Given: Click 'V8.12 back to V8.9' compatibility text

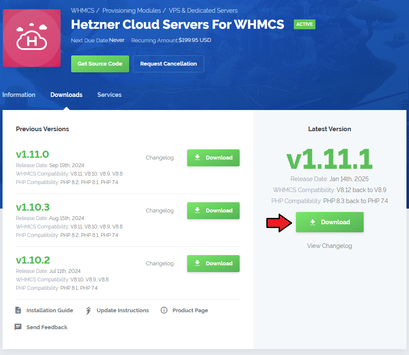Looking at the screenshot, I should (x=361, y=190).
